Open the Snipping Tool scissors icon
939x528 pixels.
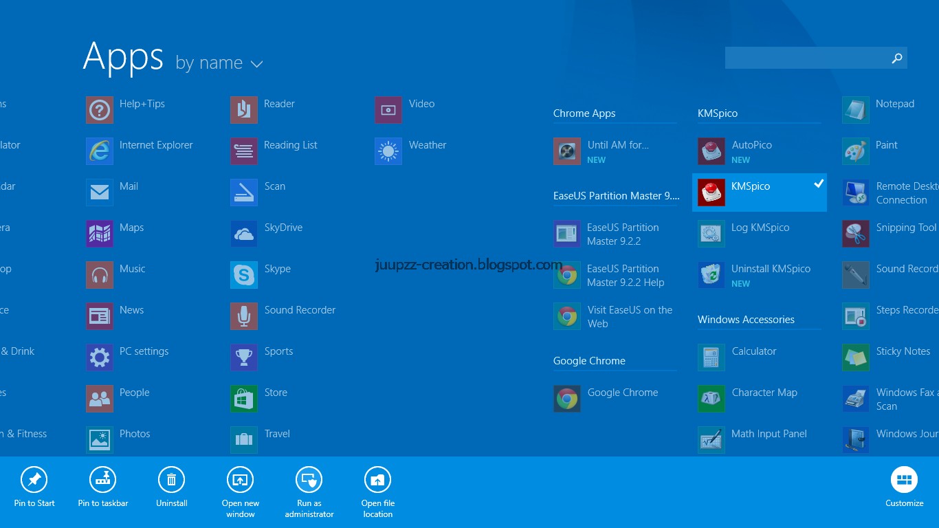(856, 234)
